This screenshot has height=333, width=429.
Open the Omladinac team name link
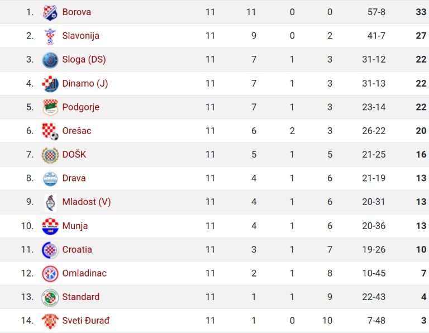(84, 273)
